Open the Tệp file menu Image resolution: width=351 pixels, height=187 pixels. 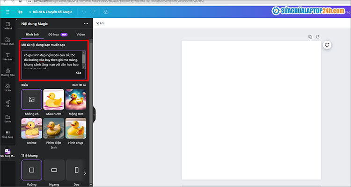tap(20, 11)
